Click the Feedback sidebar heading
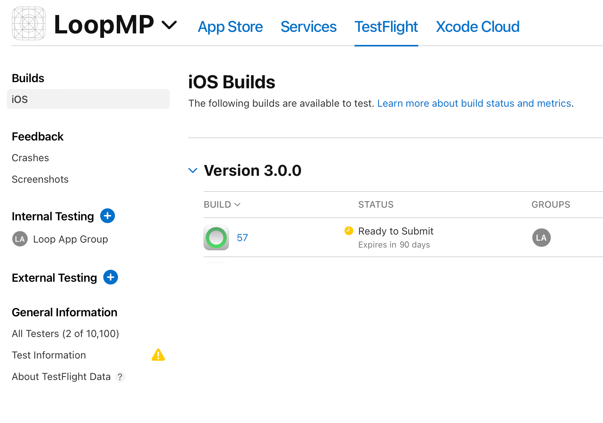Viewport: 603px width, 423px height. click(38, 136)
